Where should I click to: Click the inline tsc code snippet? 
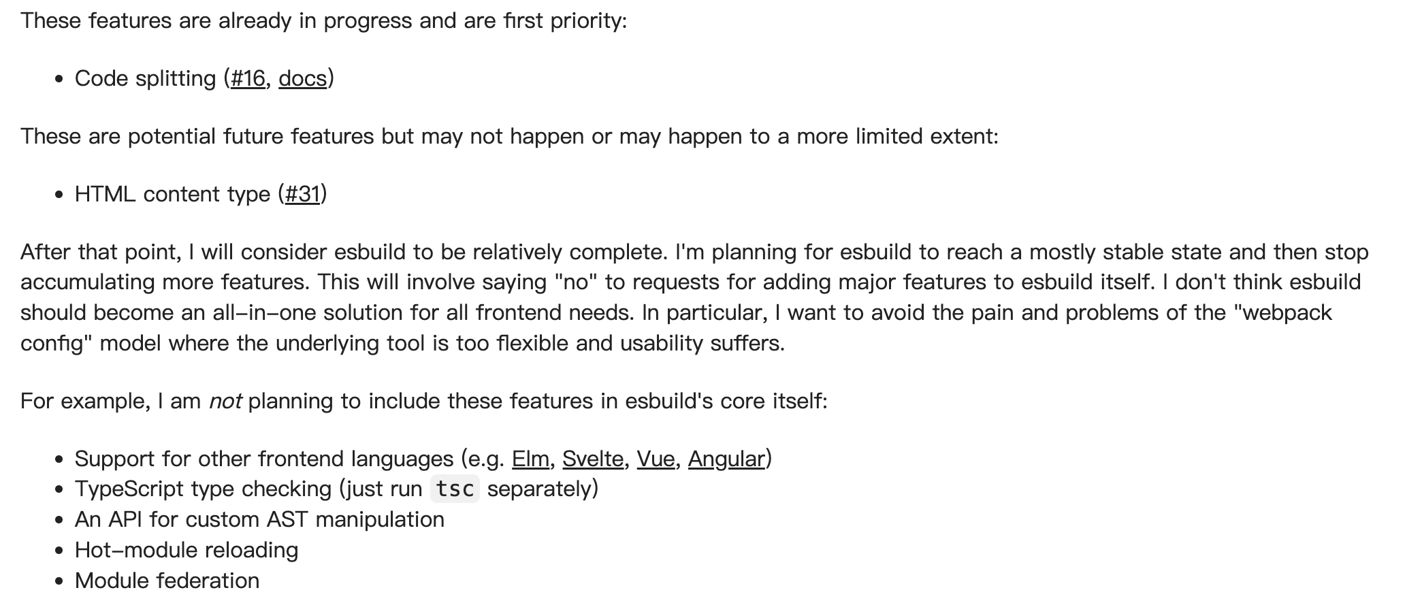455,489
